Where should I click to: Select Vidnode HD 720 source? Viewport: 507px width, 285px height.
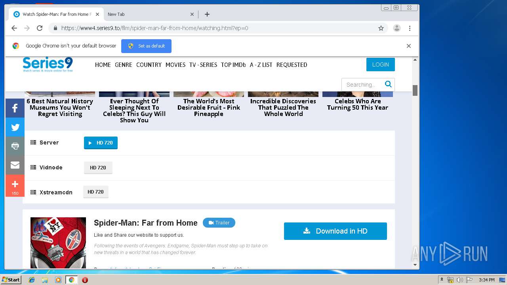(x=98, y=168)
